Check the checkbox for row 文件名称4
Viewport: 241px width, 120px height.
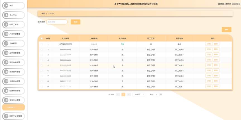(42, 71)
